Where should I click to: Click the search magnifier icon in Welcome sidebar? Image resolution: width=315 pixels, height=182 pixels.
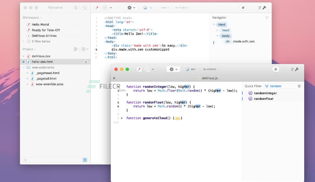76,8
